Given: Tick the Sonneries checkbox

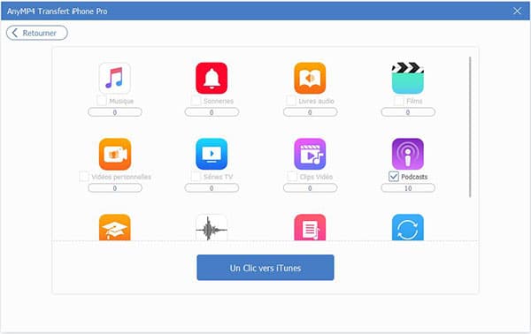Looking at the screenshot, I should pyautogui.click(x=196, y=101).
